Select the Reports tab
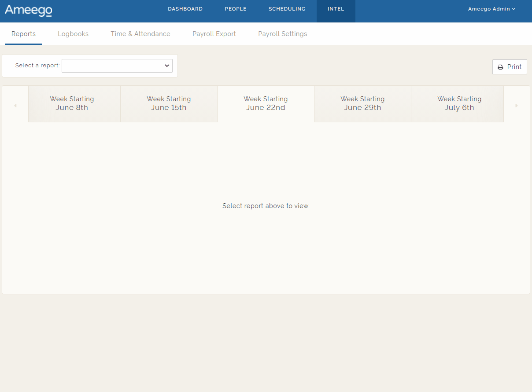This screenshot has height=392, width=532. [x=23, y=34]
